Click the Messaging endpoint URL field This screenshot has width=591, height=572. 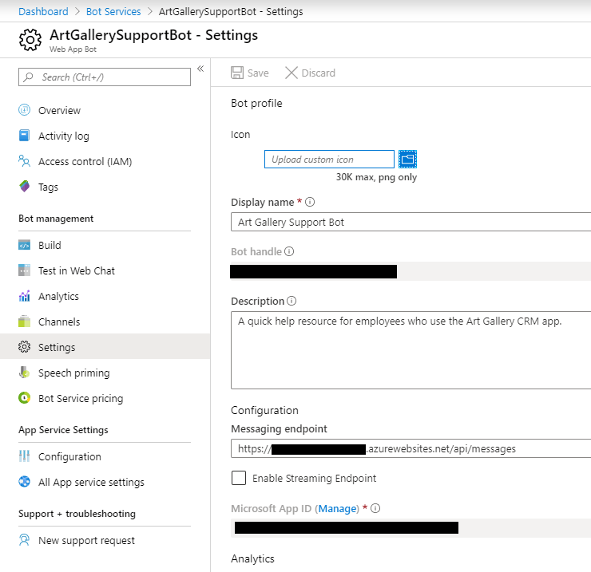[x=411, y=448]
